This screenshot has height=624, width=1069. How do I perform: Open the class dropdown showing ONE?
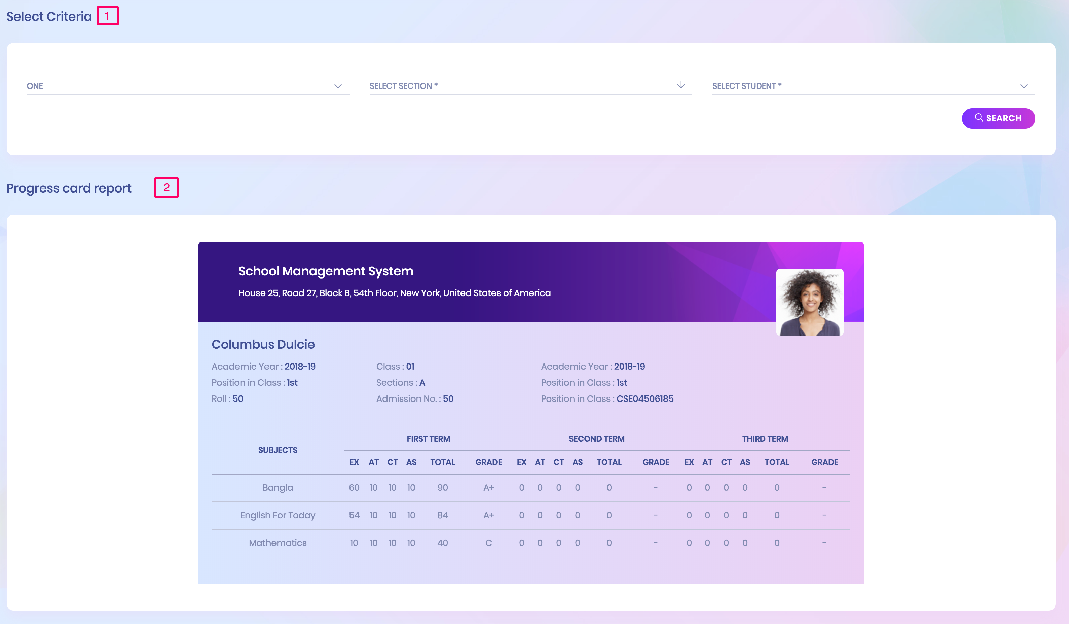click(187, 86)
